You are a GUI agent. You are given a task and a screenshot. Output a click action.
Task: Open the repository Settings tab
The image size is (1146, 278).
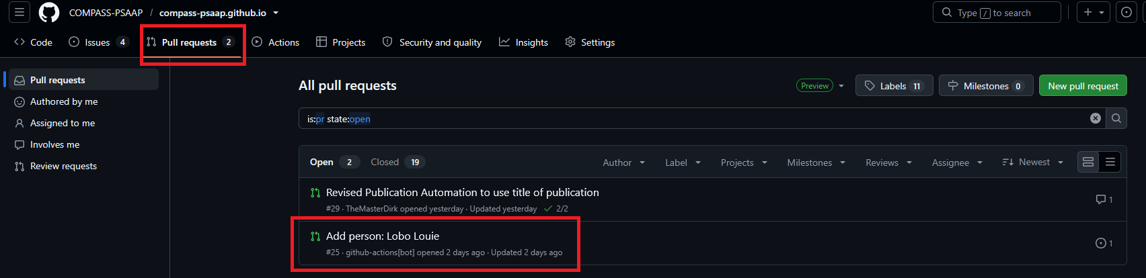[590, 42]
